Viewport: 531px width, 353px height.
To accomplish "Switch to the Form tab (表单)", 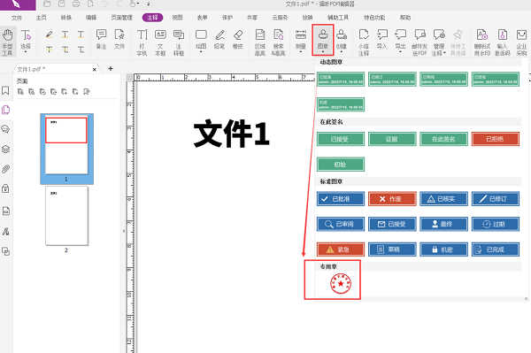I will 202,18.
